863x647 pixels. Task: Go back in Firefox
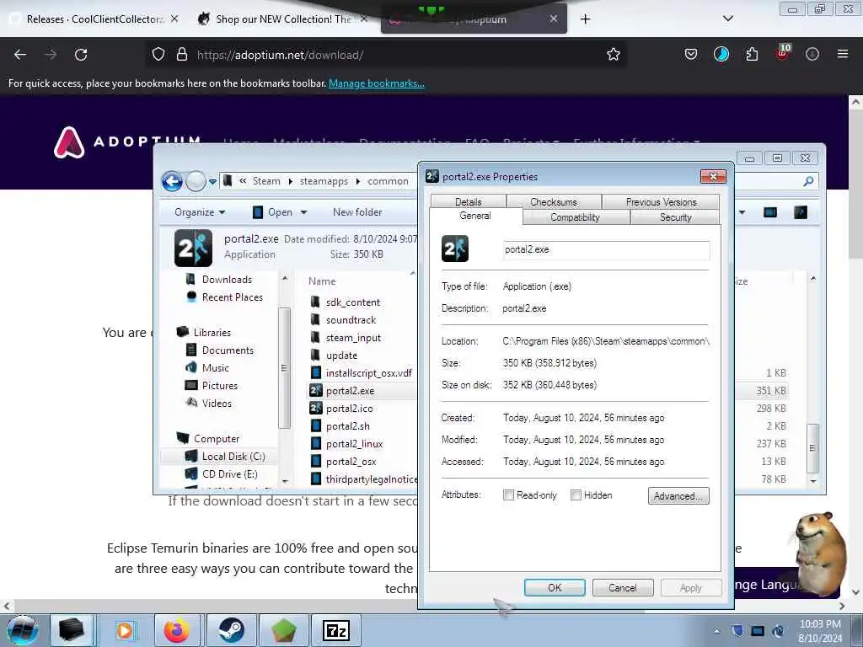(x=20, y=55)
